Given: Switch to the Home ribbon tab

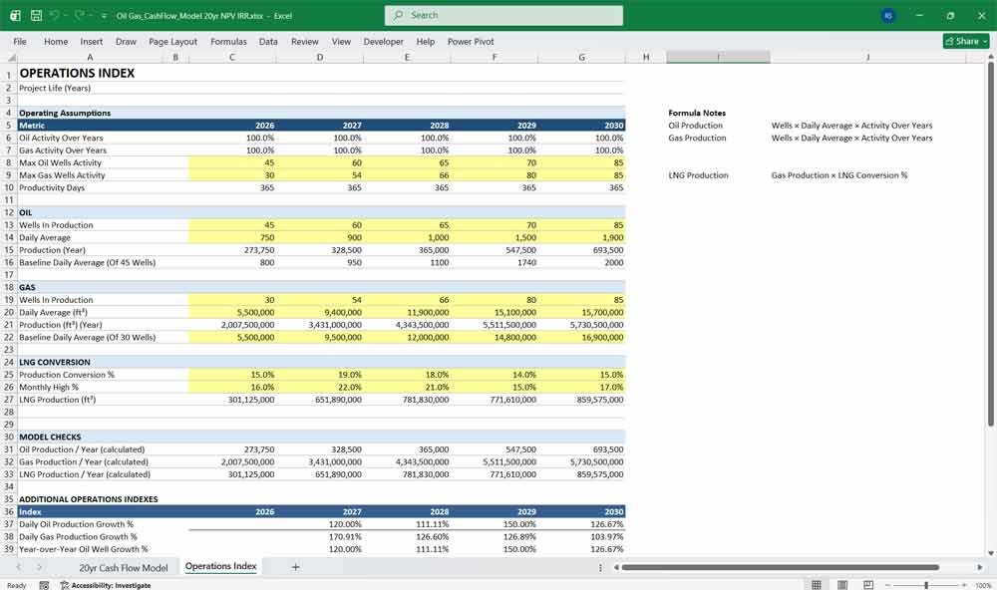Looking at the screenshot, I should pyautogui.click(x=56, y=41).
